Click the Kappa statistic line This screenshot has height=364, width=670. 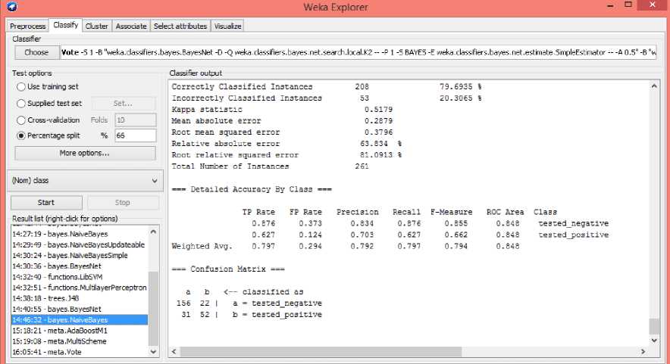[282, 110]
